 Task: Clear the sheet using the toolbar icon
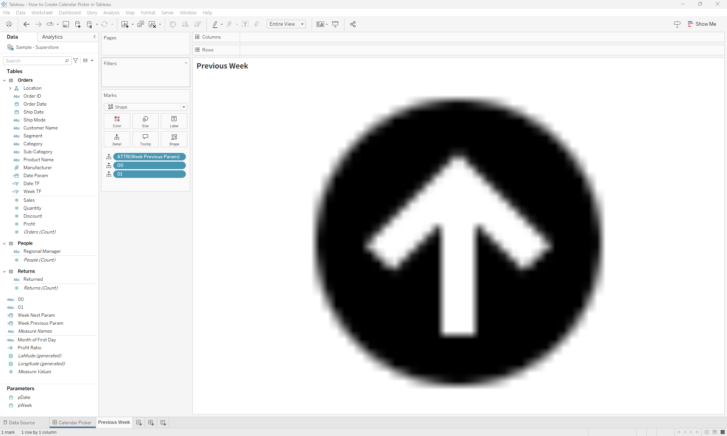point(152,24)
